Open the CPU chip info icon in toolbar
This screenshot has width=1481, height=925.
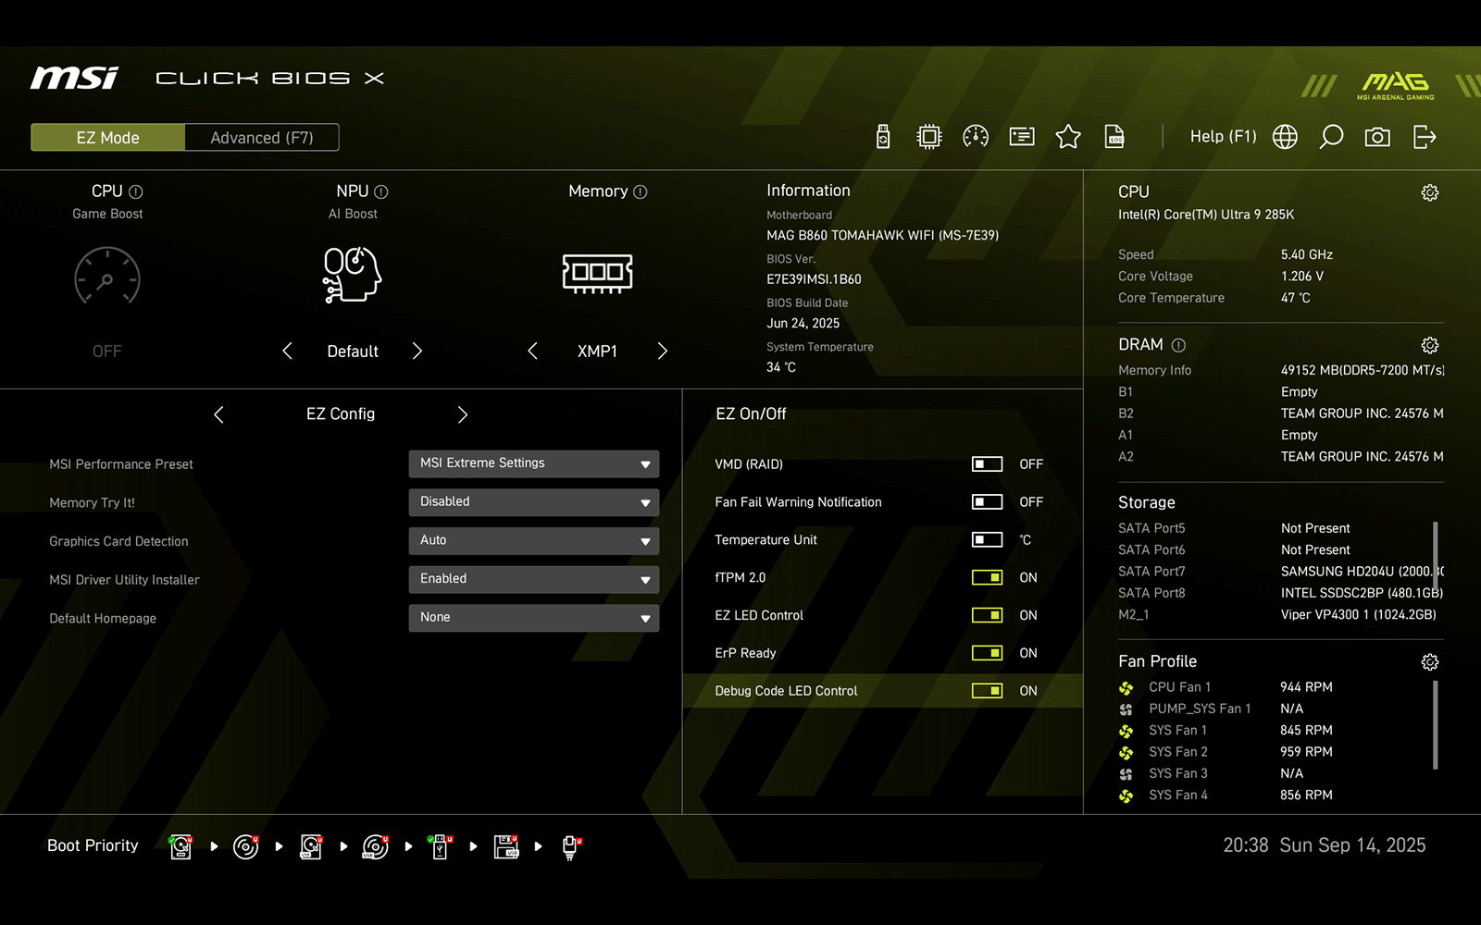coord(928,137)
